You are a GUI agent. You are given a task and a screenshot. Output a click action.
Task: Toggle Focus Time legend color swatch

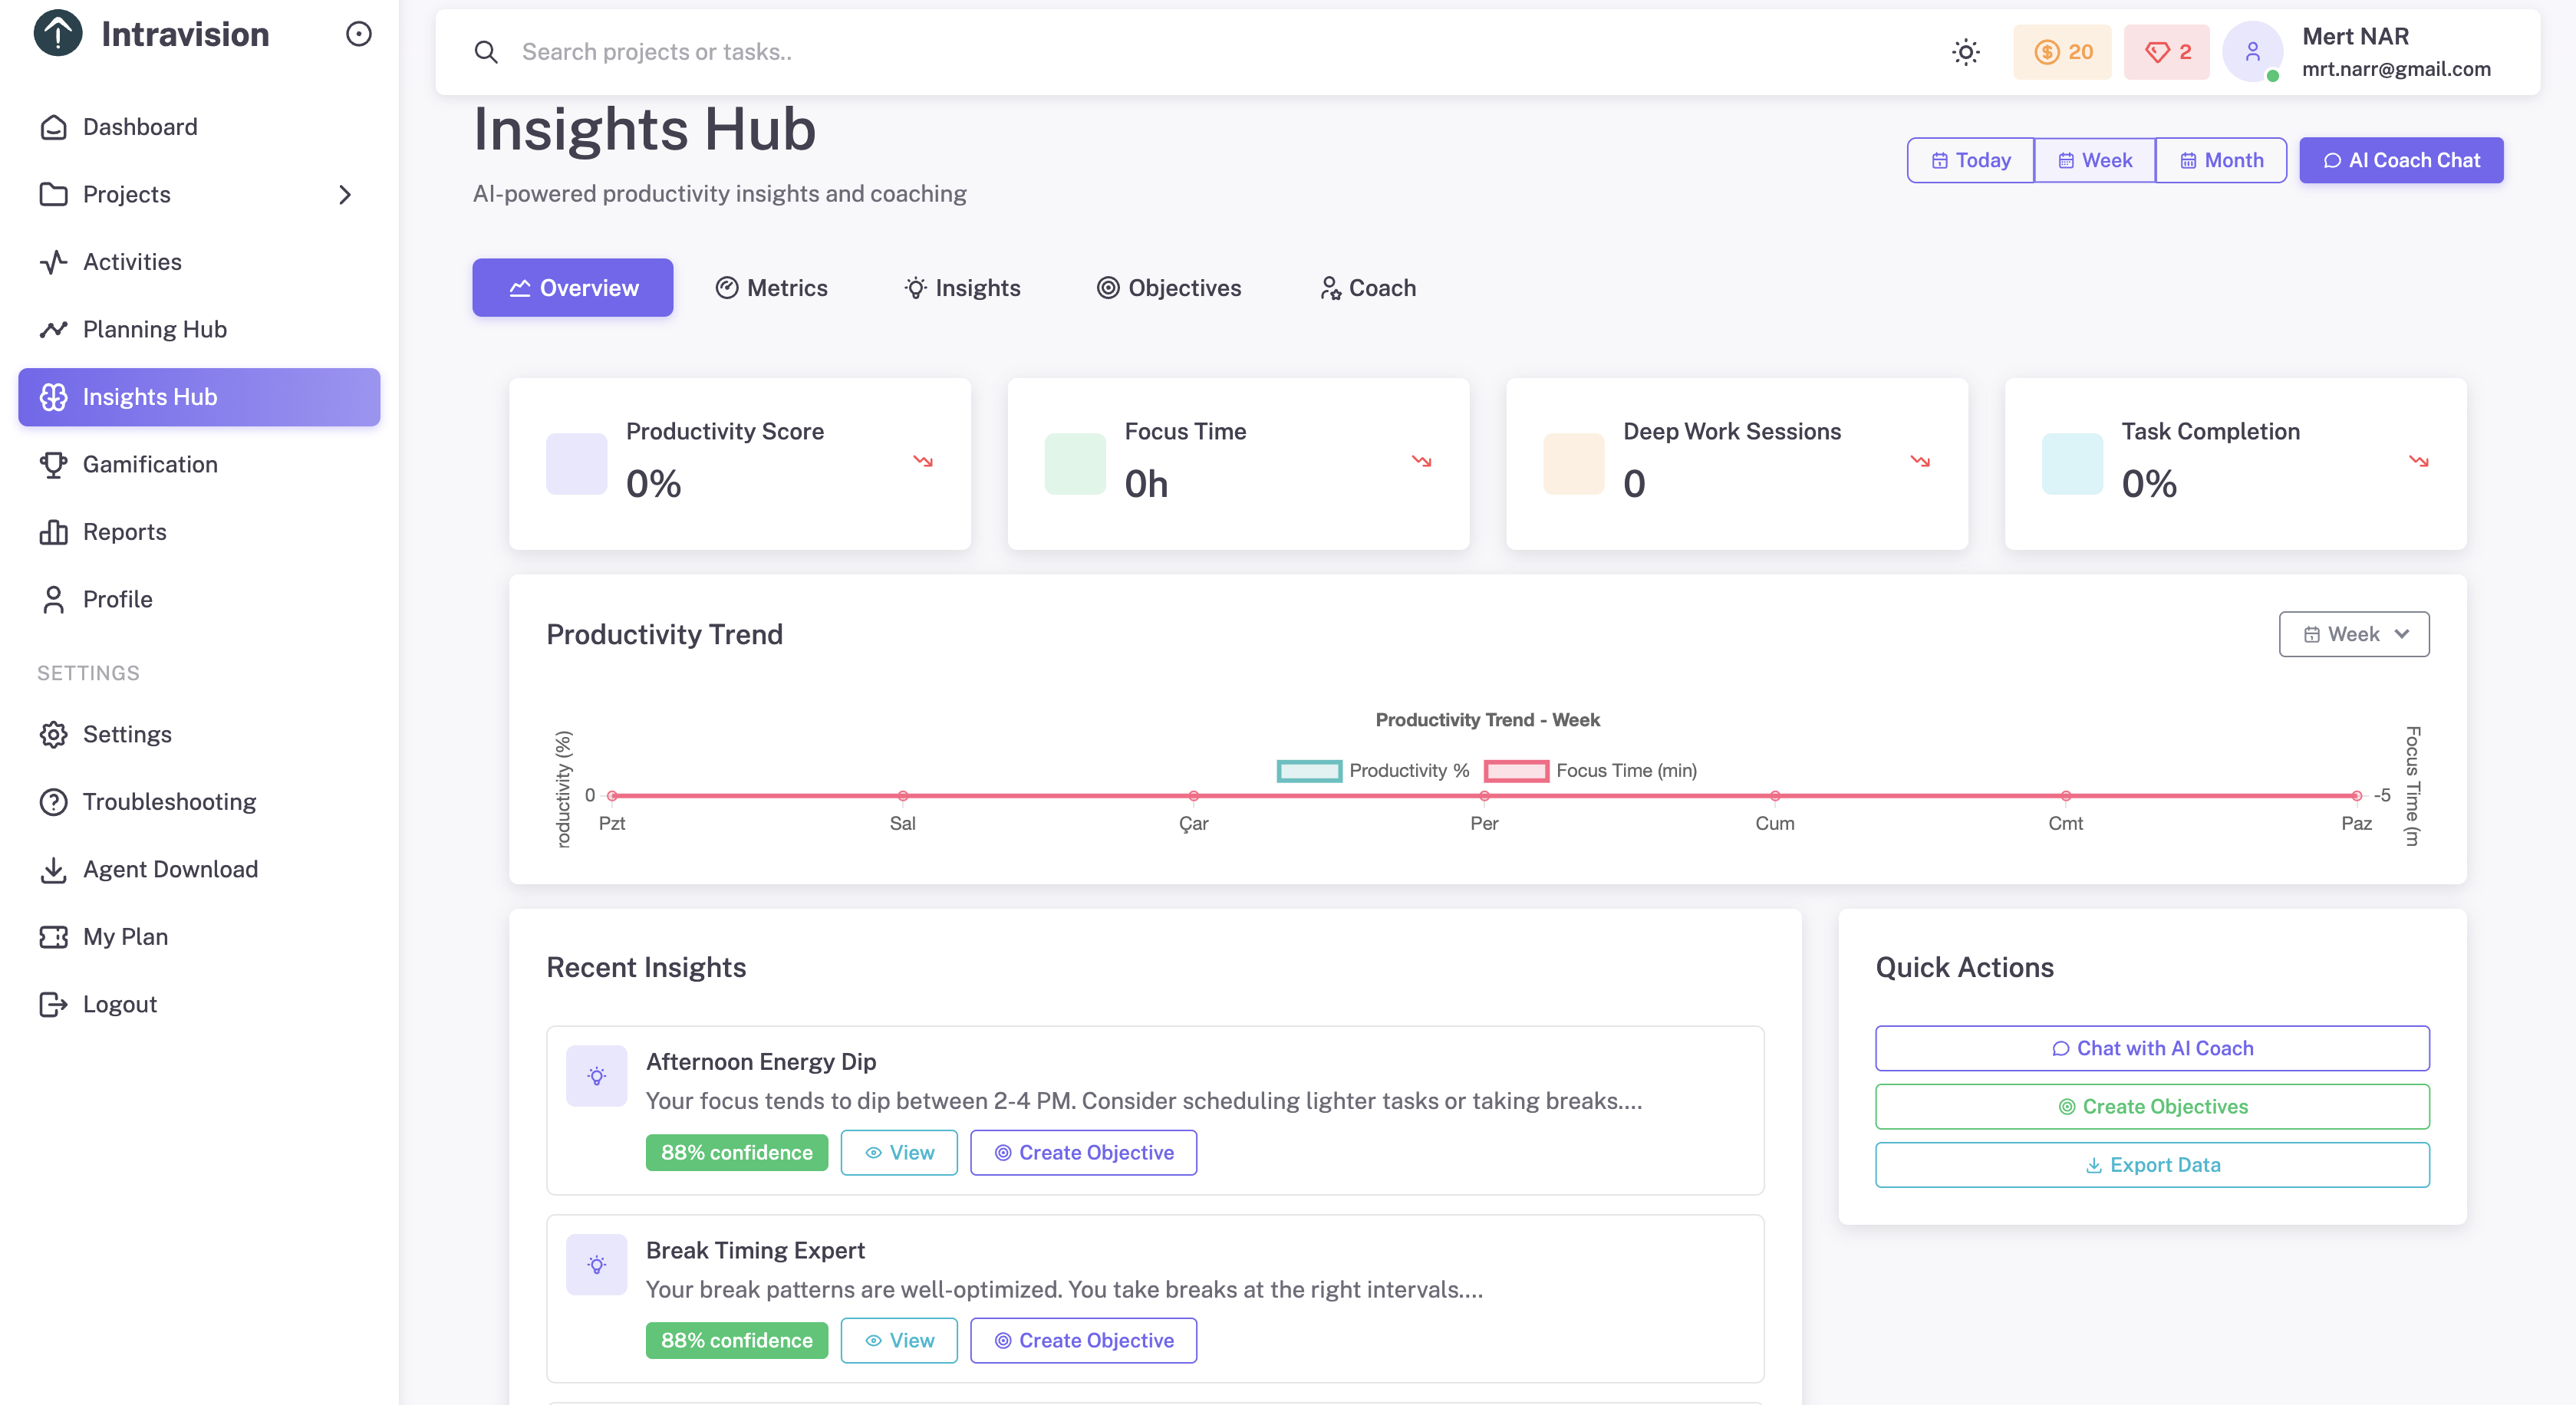1516,770
